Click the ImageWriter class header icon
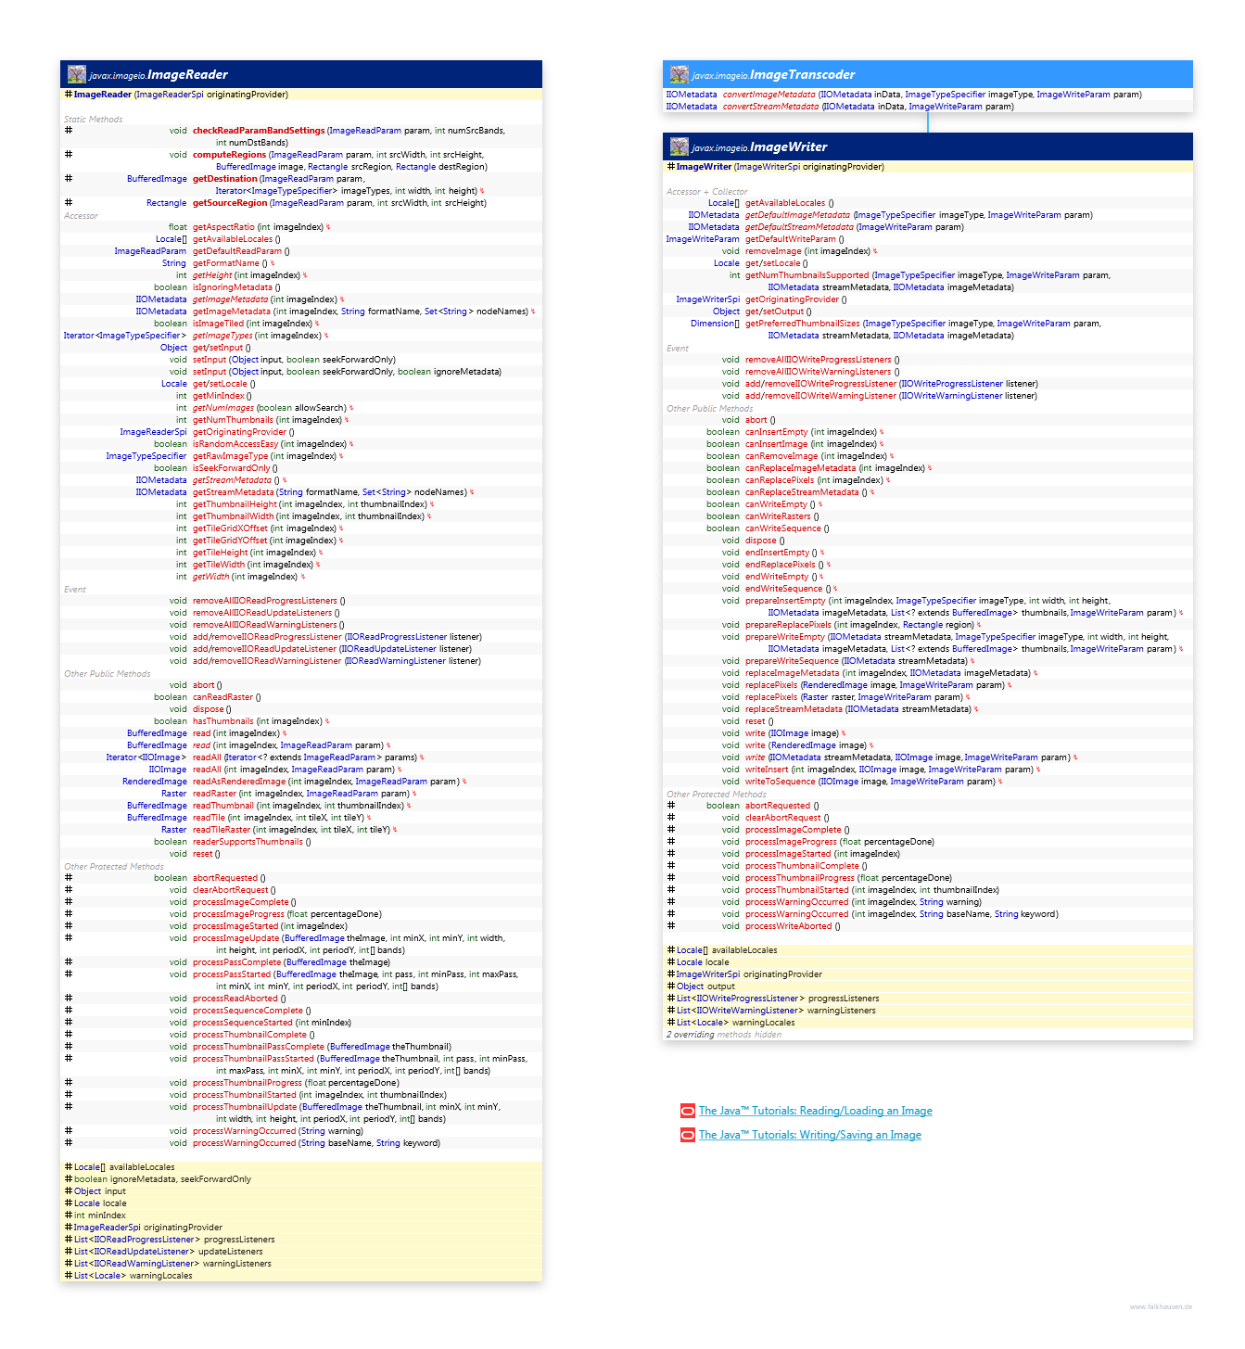 click(x=680, y=146)
